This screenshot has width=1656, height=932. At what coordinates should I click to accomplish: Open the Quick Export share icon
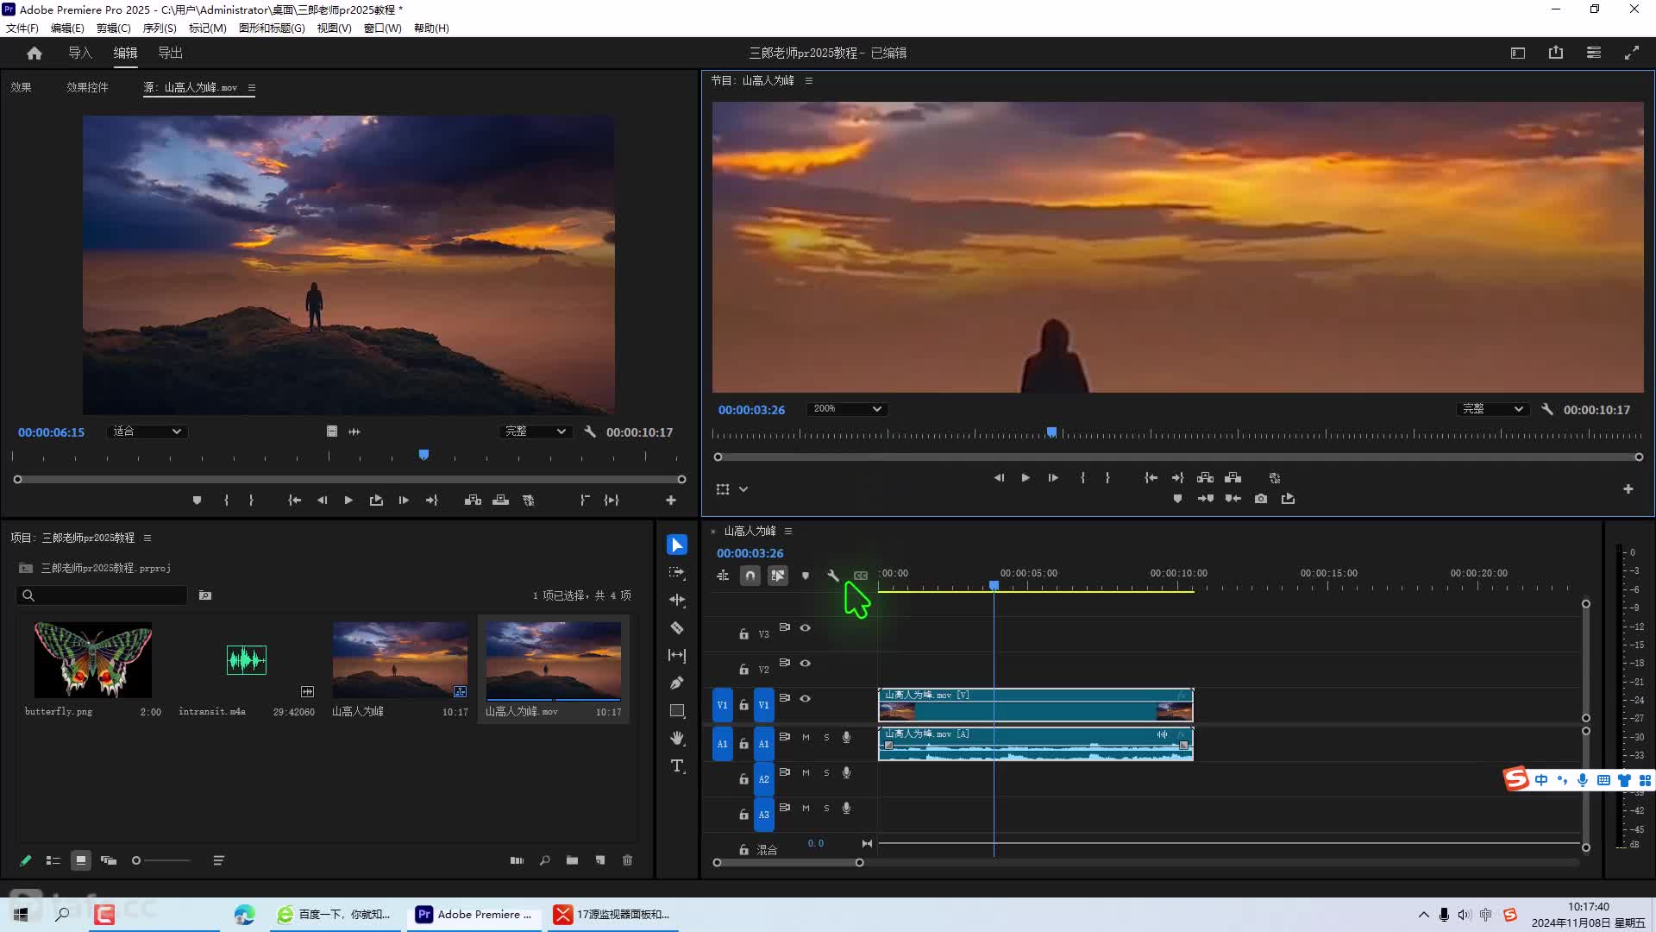1556,53
